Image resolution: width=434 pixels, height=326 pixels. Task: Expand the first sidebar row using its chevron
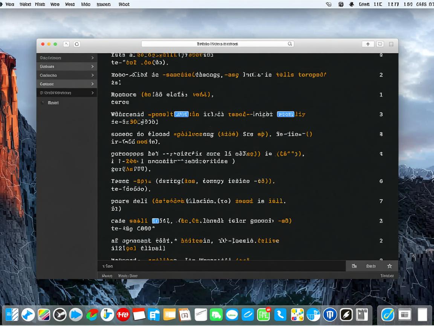(92, 58)
